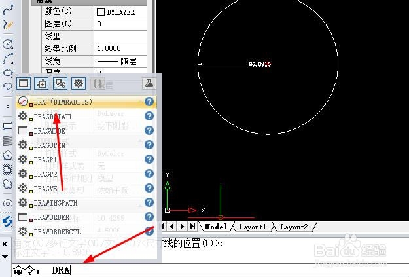
Task: Select the Rectangle tool in left toolbar
Action: pos(7,126)
